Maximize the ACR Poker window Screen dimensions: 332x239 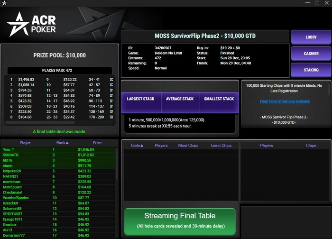click(317, 3)
